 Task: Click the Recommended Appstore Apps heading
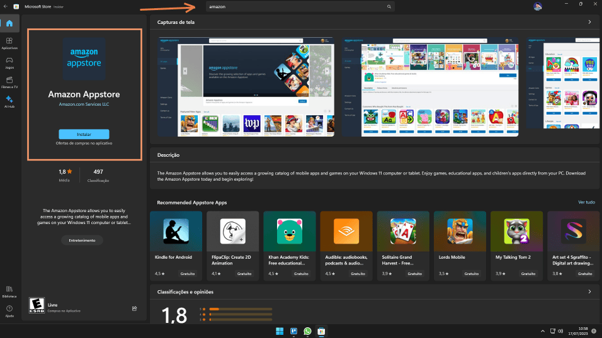click(x=192, y=202)
